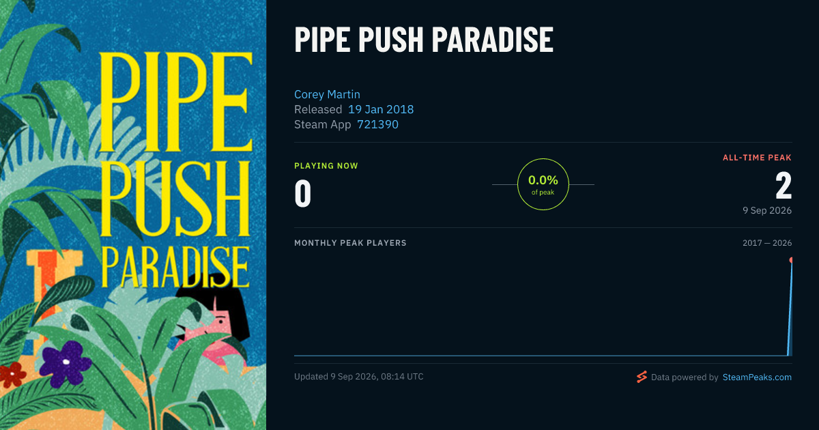Viewport: 819px width, 430px height.
Task: Click the Playing Now count 0
Action: pos(302,193)
